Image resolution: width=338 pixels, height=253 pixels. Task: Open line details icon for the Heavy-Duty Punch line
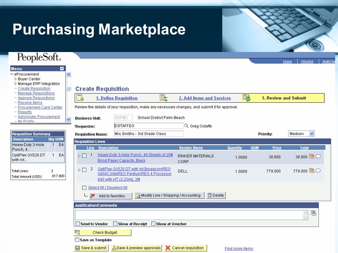click(x=312, y=156)
